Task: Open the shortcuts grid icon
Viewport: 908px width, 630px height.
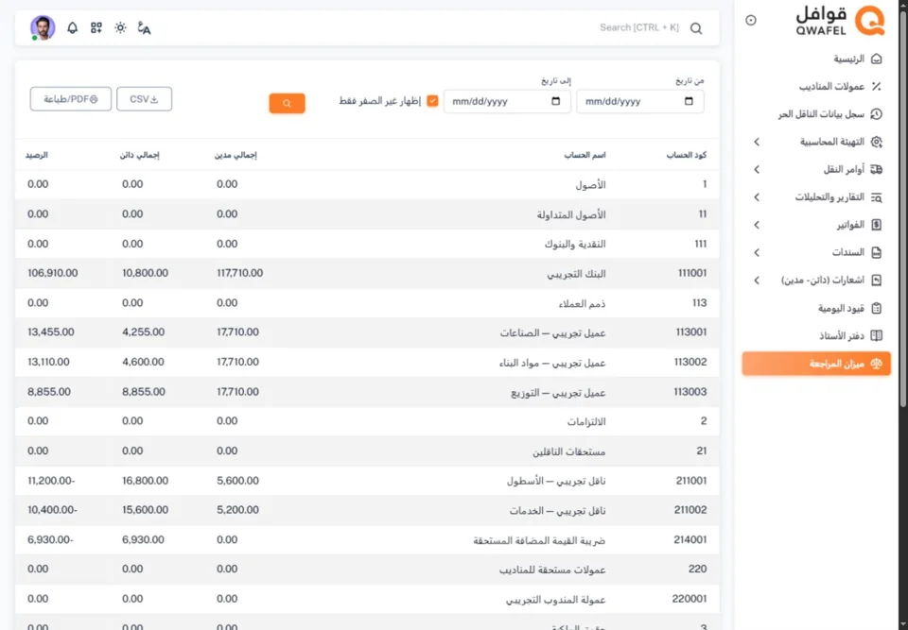Action: [x=96, y=27]
